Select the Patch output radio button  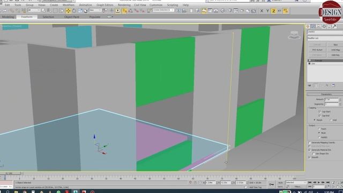319,129
